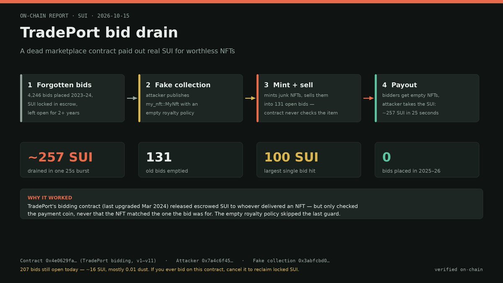
Task: Click the label "drained in one 25s burst"
Action: [x=58, y=171]
